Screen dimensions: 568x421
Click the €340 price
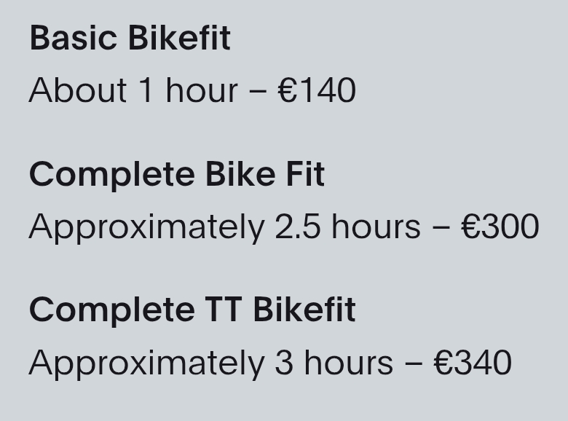[473, 363]
